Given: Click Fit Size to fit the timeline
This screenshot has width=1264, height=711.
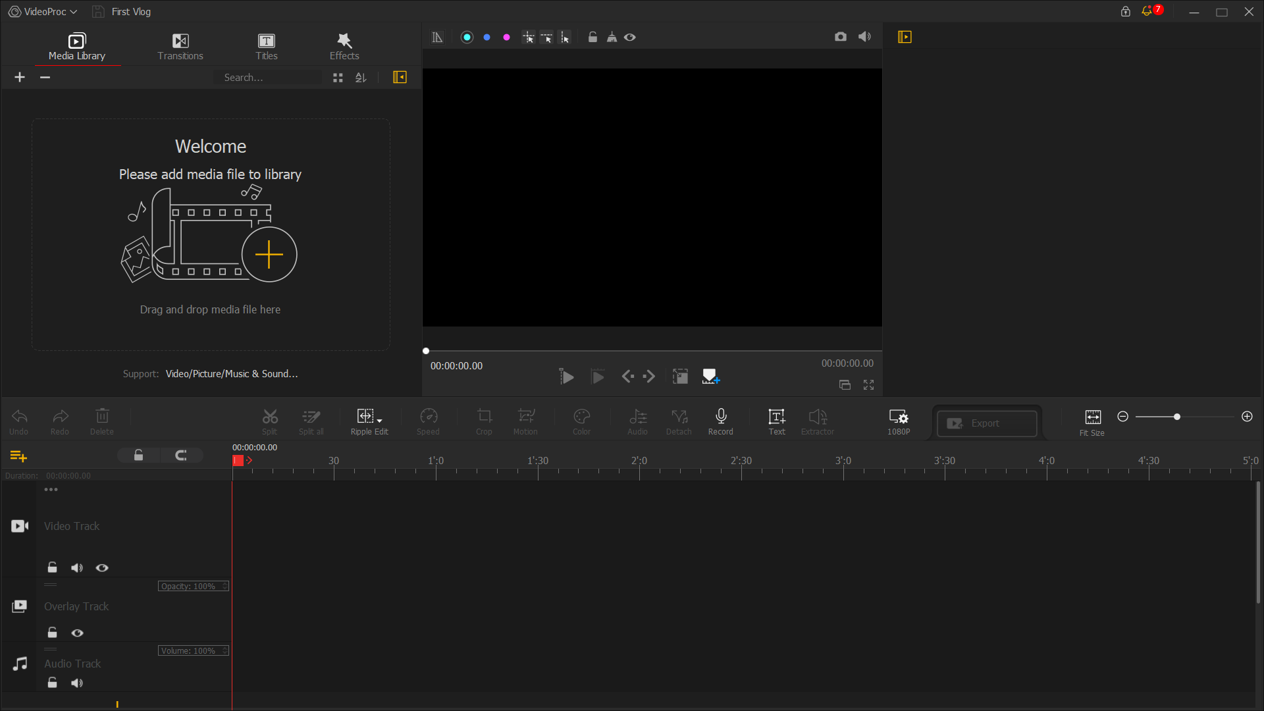Looking at the screenshot, I should pos(1093,423).
